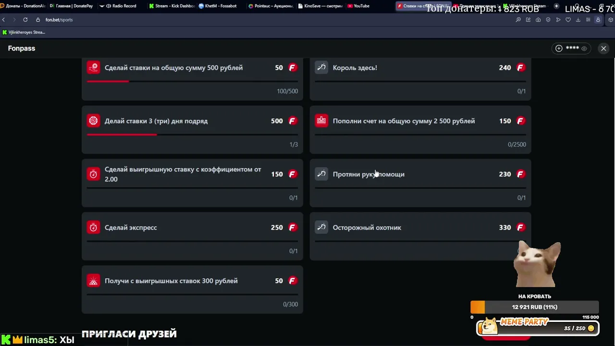Click the stopwatch icon beside 'Сделай экспресс'
This screenshot has width=615, height=346.
coord(93,228)
